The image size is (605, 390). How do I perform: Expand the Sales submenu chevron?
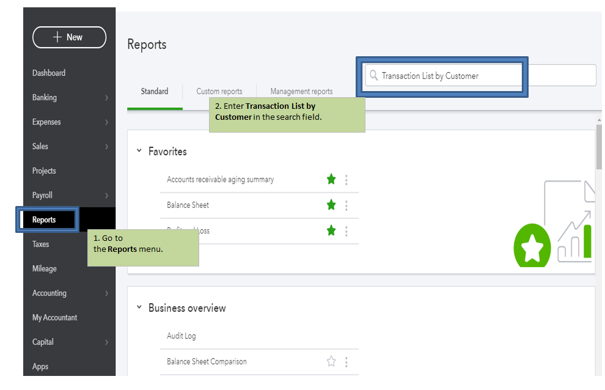tap(106, 147)
